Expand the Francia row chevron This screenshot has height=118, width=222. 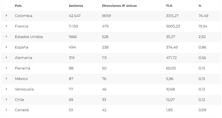tap(6, 26)
